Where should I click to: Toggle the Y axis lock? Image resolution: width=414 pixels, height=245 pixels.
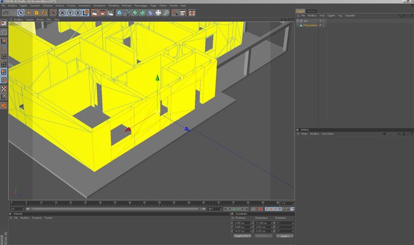[70, 12]
